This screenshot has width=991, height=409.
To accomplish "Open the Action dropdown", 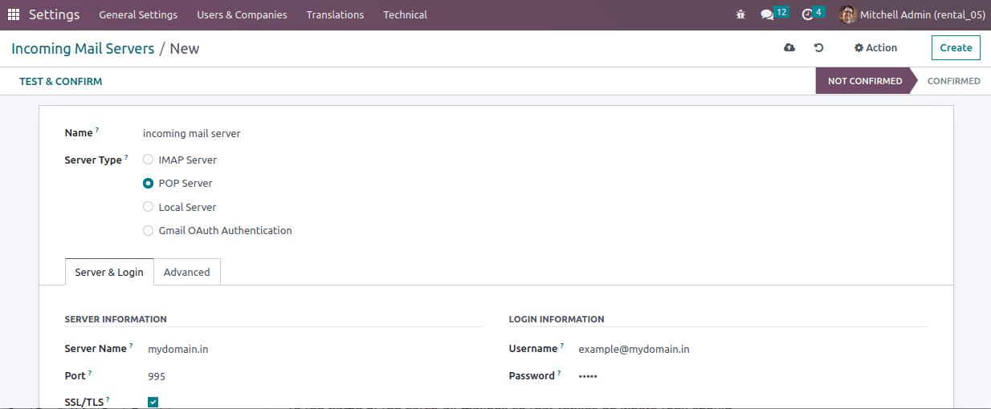I will click(875, 48).
